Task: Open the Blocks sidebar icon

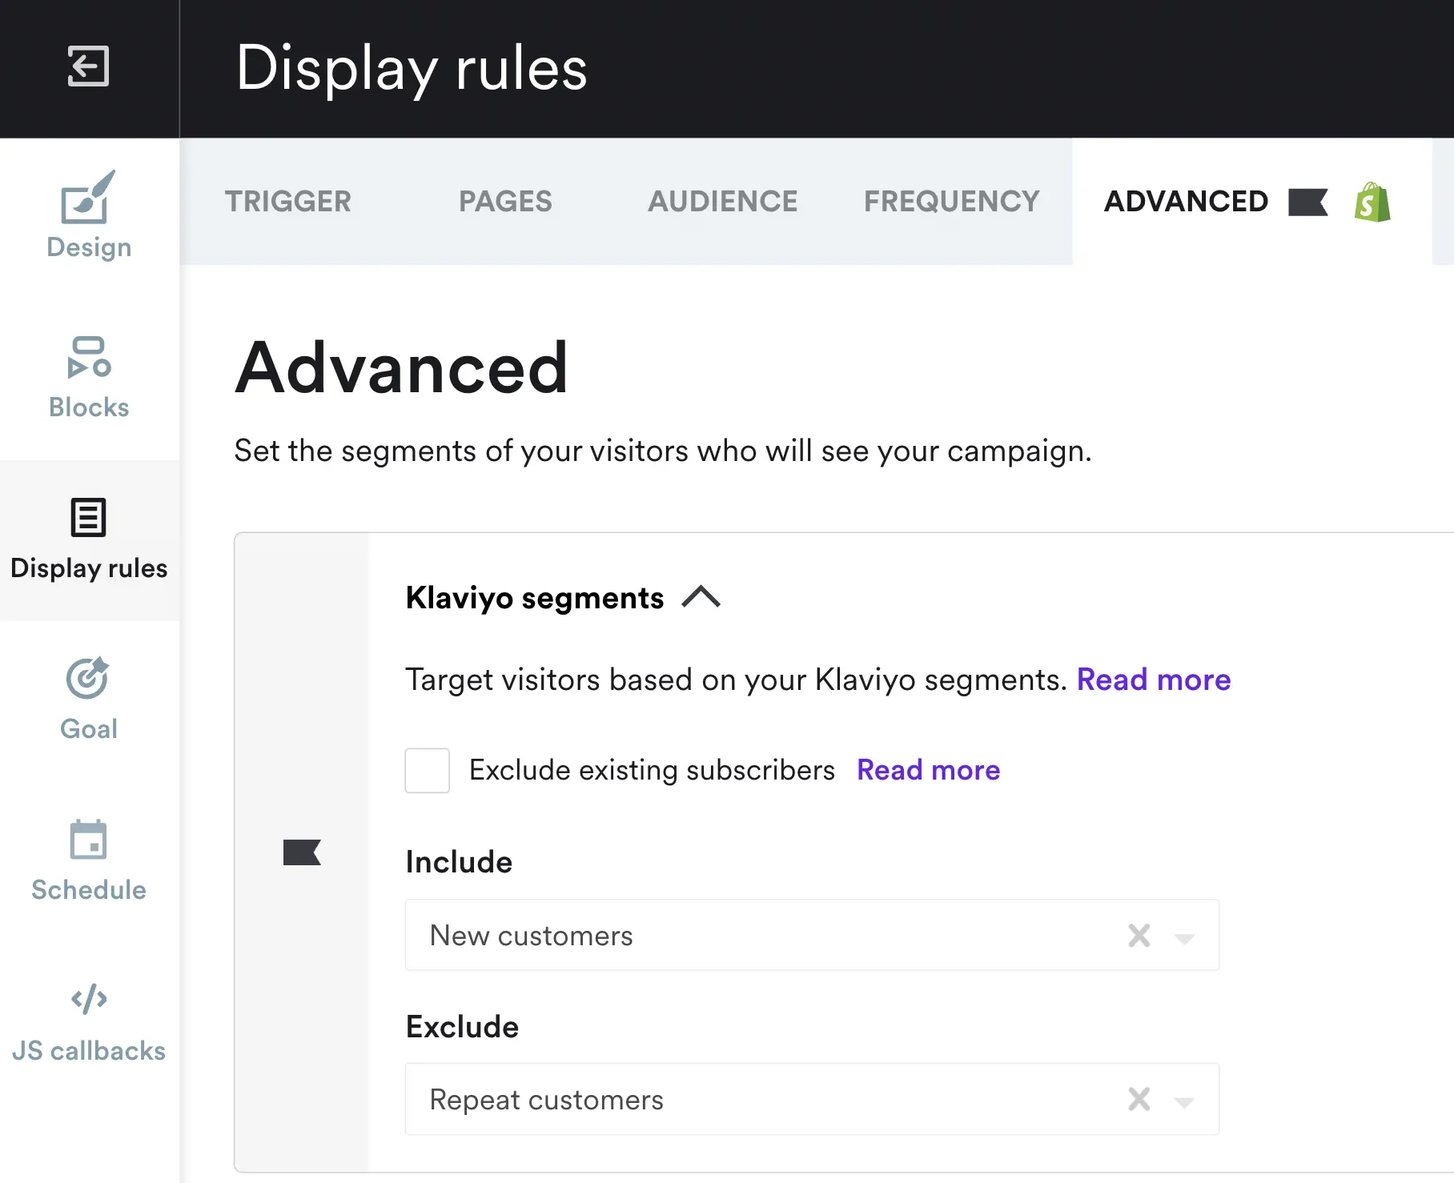Action: click(x=89, y=357)
